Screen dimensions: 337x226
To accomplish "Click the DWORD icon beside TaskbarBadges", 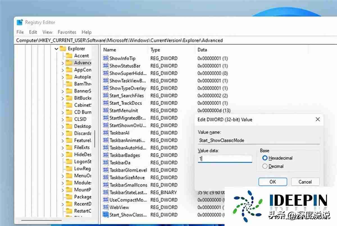I will tap(106, 155).
